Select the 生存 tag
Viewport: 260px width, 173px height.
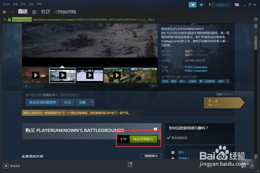click(x=165, y=81)
